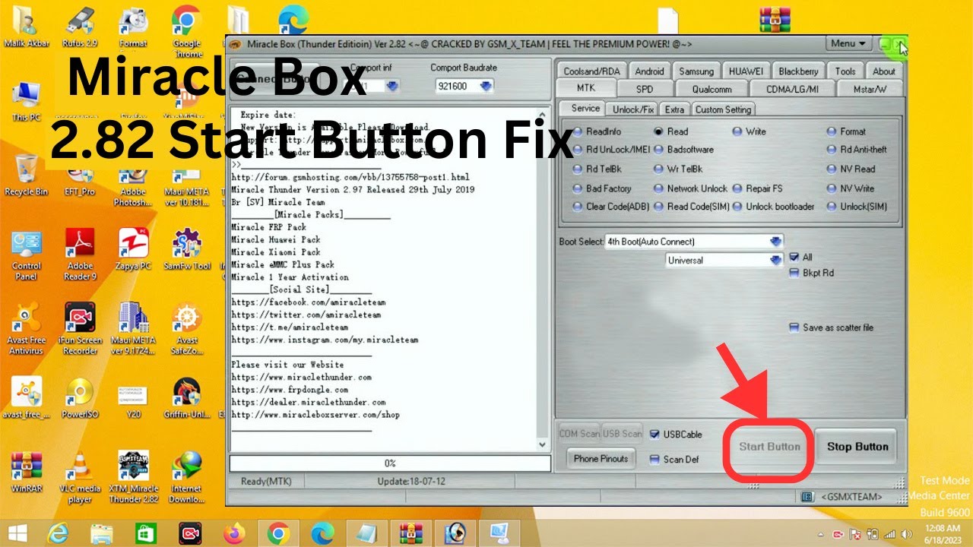973x547 pixels.
Task: Select the Write radio option
Action: 750,131
